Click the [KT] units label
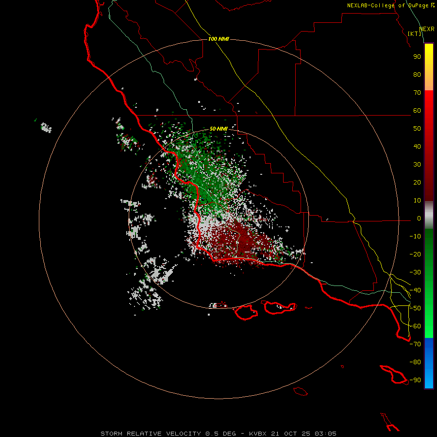This screenshot has width=437, height=437. click(x=415, y=34)
